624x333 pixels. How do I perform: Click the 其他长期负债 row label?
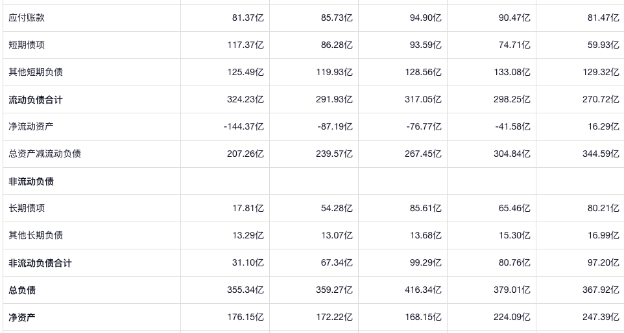[36, 236]
